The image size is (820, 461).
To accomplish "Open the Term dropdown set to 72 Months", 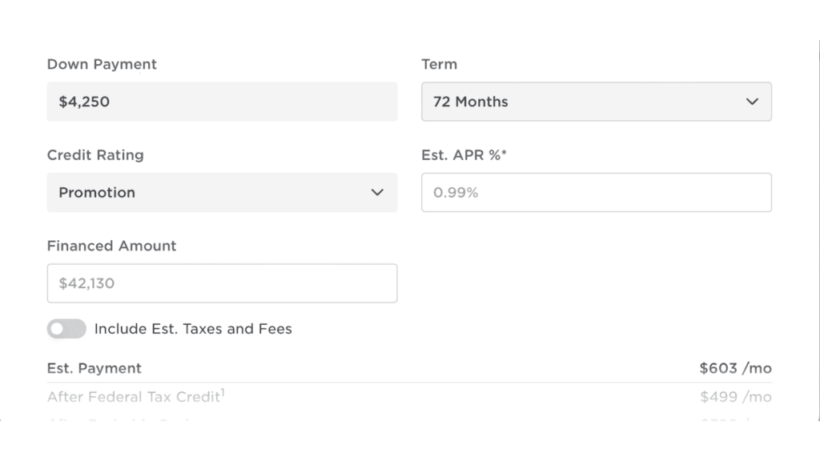I will (596, 102).
